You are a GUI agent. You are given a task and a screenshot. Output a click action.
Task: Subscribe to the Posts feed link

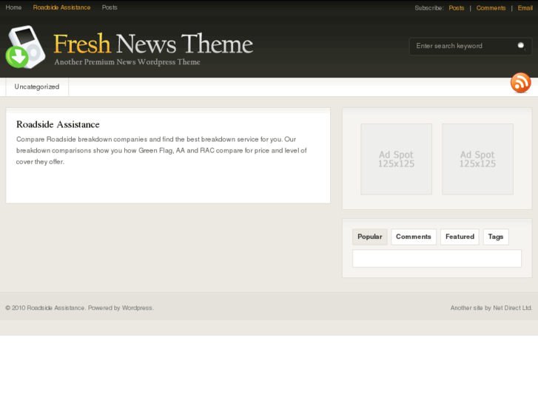tap(457, 8)
